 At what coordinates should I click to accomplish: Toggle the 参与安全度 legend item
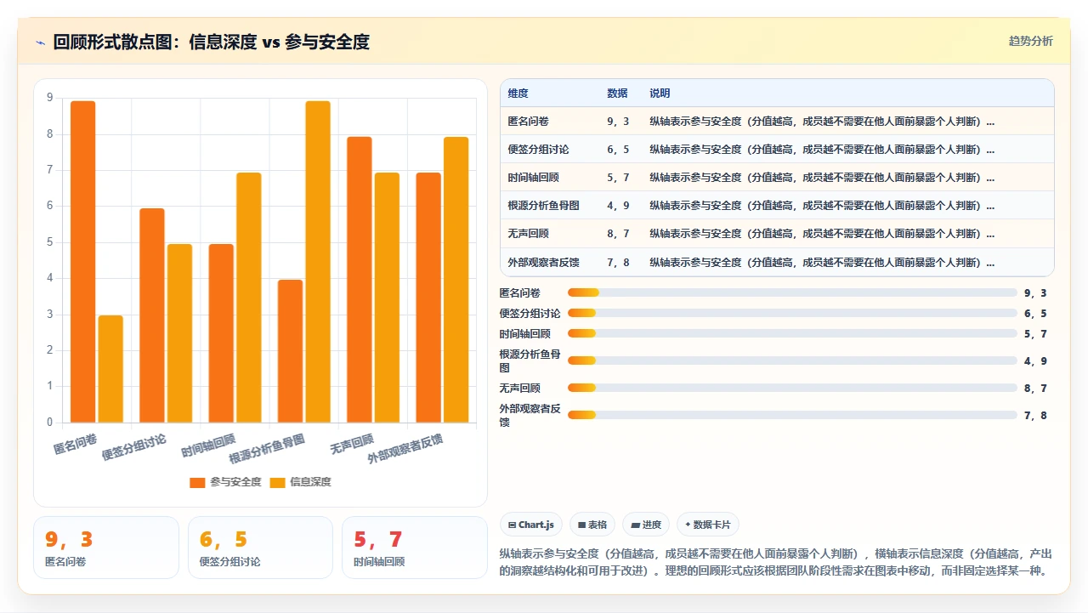225,482
